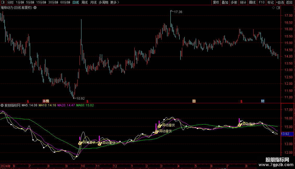Screen dimensions: 295x169
Task: Click the 13.92 current value tag
Action: pyautogui.click(x=287, y=134)
